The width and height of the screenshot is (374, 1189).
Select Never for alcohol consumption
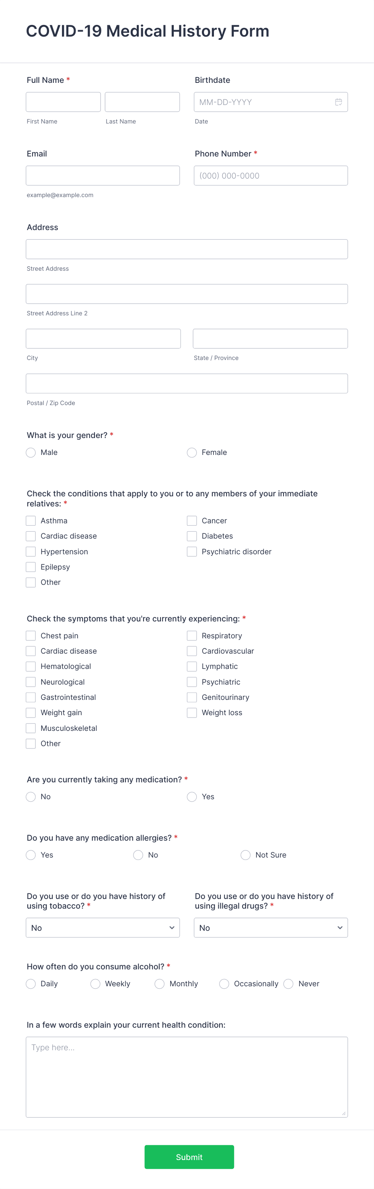coord(288,983)
